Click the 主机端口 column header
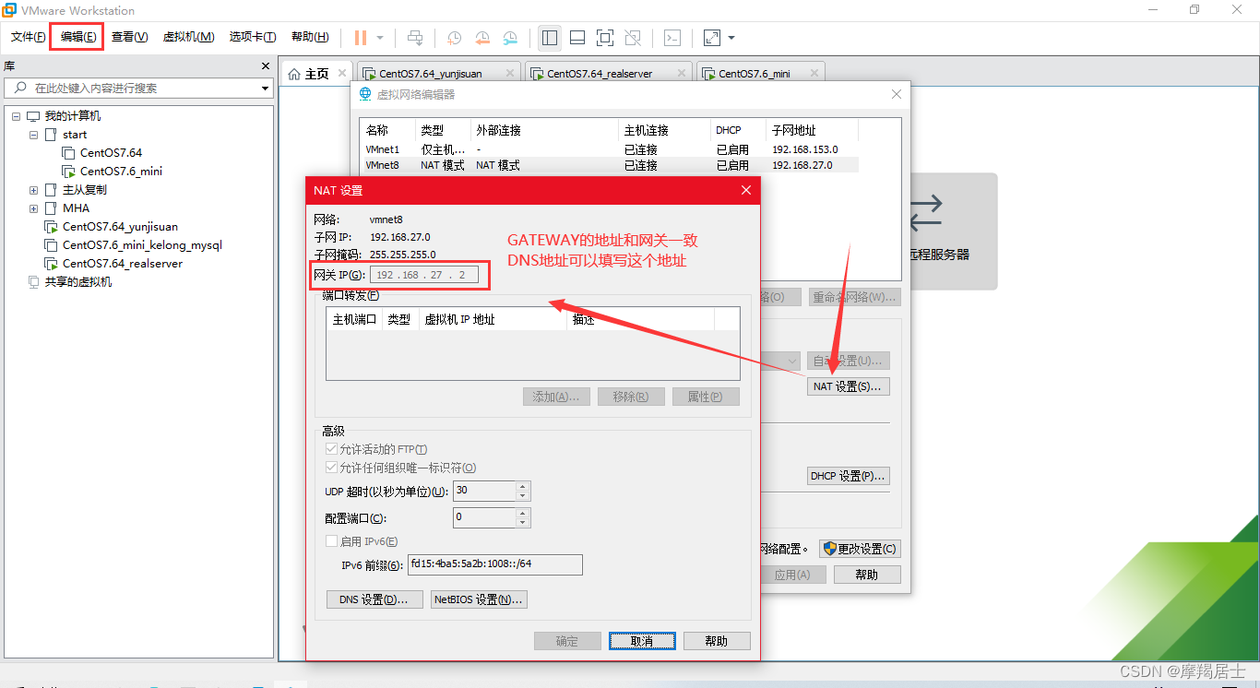 [354, 319]
